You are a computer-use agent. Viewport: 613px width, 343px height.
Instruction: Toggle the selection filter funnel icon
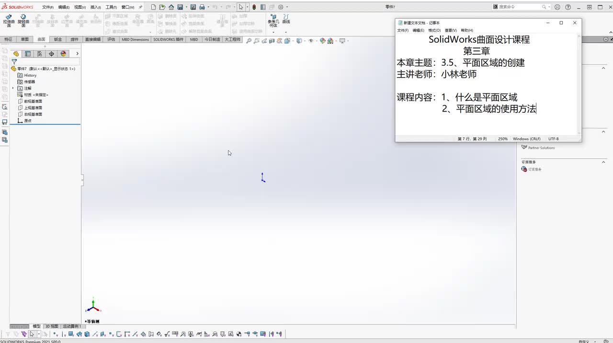click(x=14, y=62)
